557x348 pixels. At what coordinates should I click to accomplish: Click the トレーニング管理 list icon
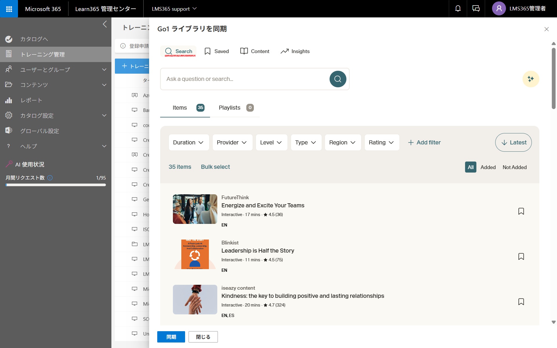click(9, 54)
